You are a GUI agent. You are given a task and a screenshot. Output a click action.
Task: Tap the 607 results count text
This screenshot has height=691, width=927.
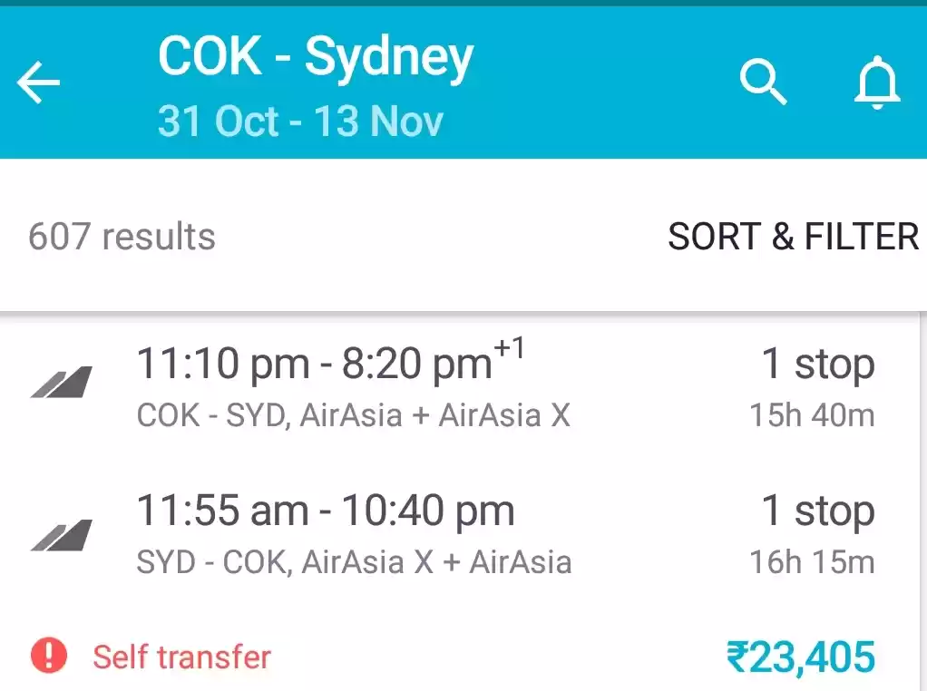coord(122,237)
